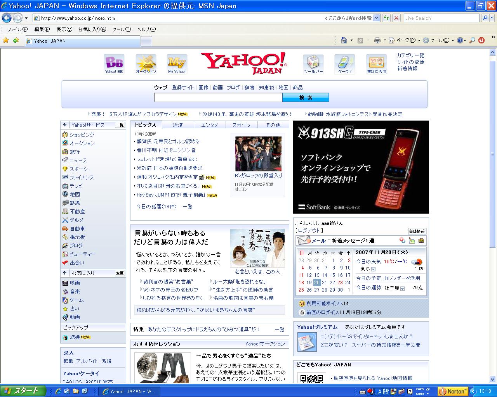Click inside the Yahoo search text field

pos(218,97)
